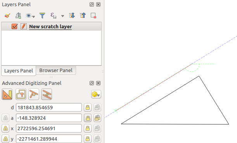Click the filter legend funnel icon
237x143 pixels.
point(42,16)
